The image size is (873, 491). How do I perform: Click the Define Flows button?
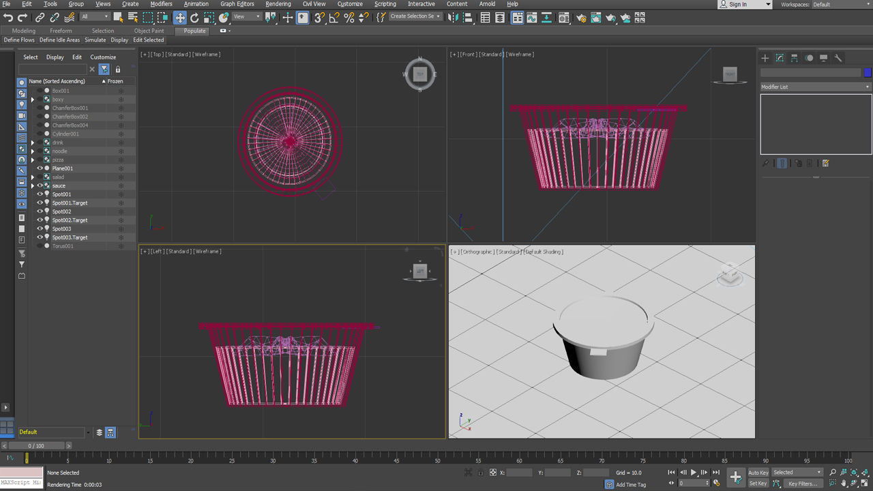coord(20,40)
